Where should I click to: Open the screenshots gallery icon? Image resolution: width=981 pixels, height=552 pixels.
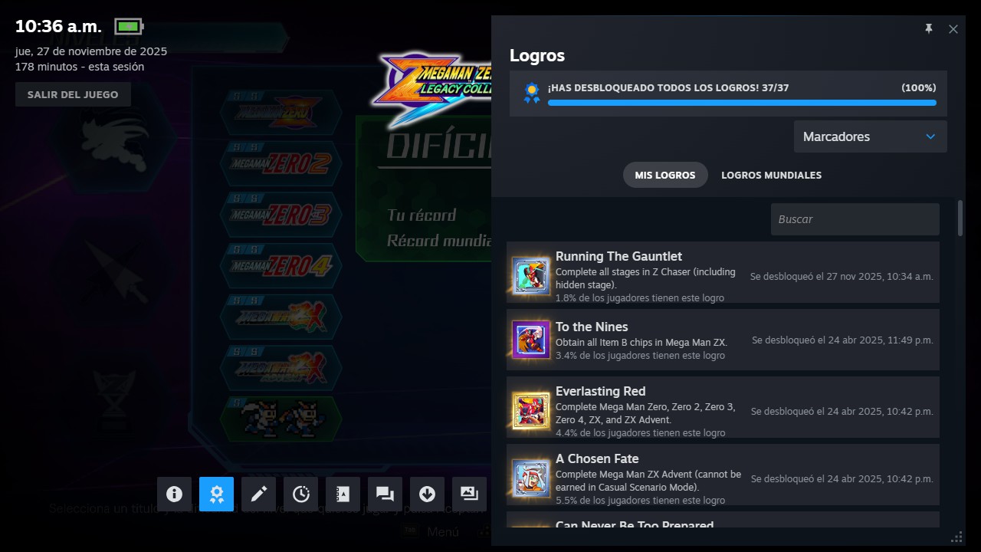[469, 494]
